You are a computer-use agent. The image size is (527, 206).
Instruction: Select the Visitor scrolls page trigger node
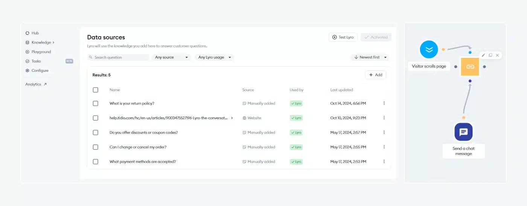click(x=429, y=49)
